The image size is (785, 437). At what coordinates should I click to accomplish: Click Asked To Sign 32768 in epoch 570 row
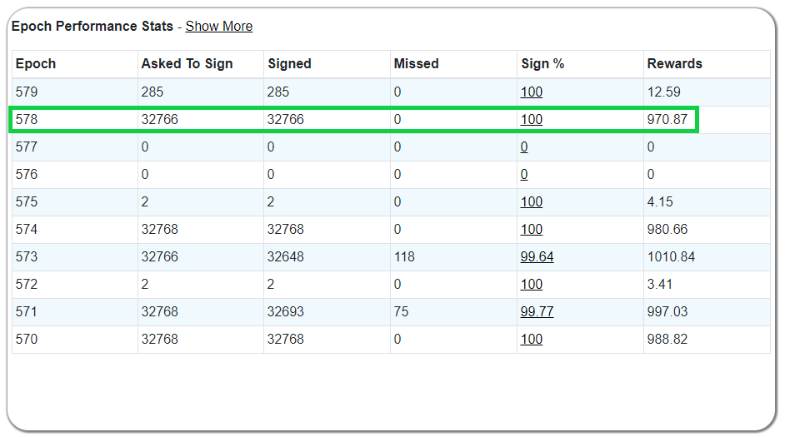coord(160,340)
